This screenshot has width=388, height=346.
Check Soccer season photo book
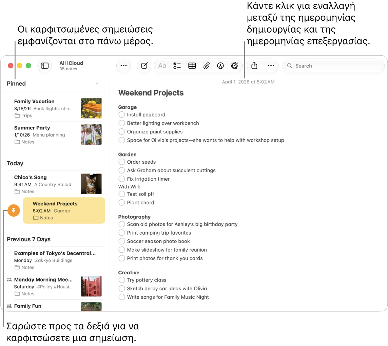(122, 241)
